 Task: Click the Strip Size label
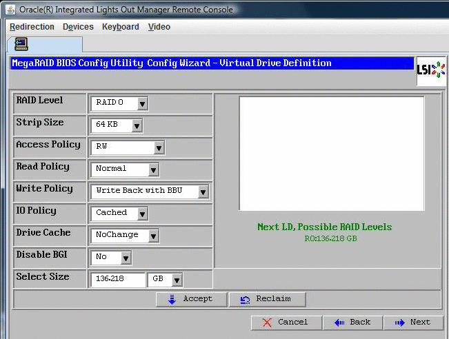[x=40, y=123]
